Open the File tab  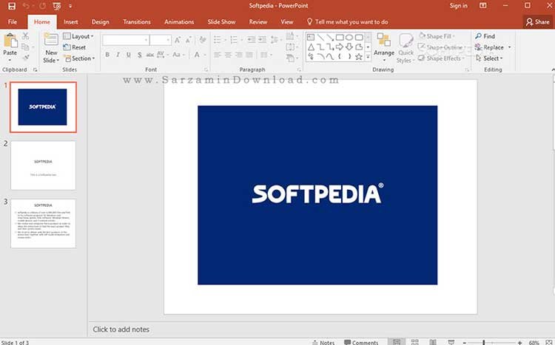tap(13, 22)
